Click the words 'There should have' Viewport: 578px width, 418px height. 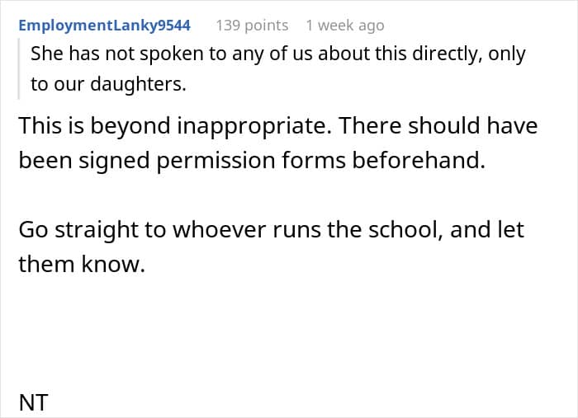pos(438,125)
